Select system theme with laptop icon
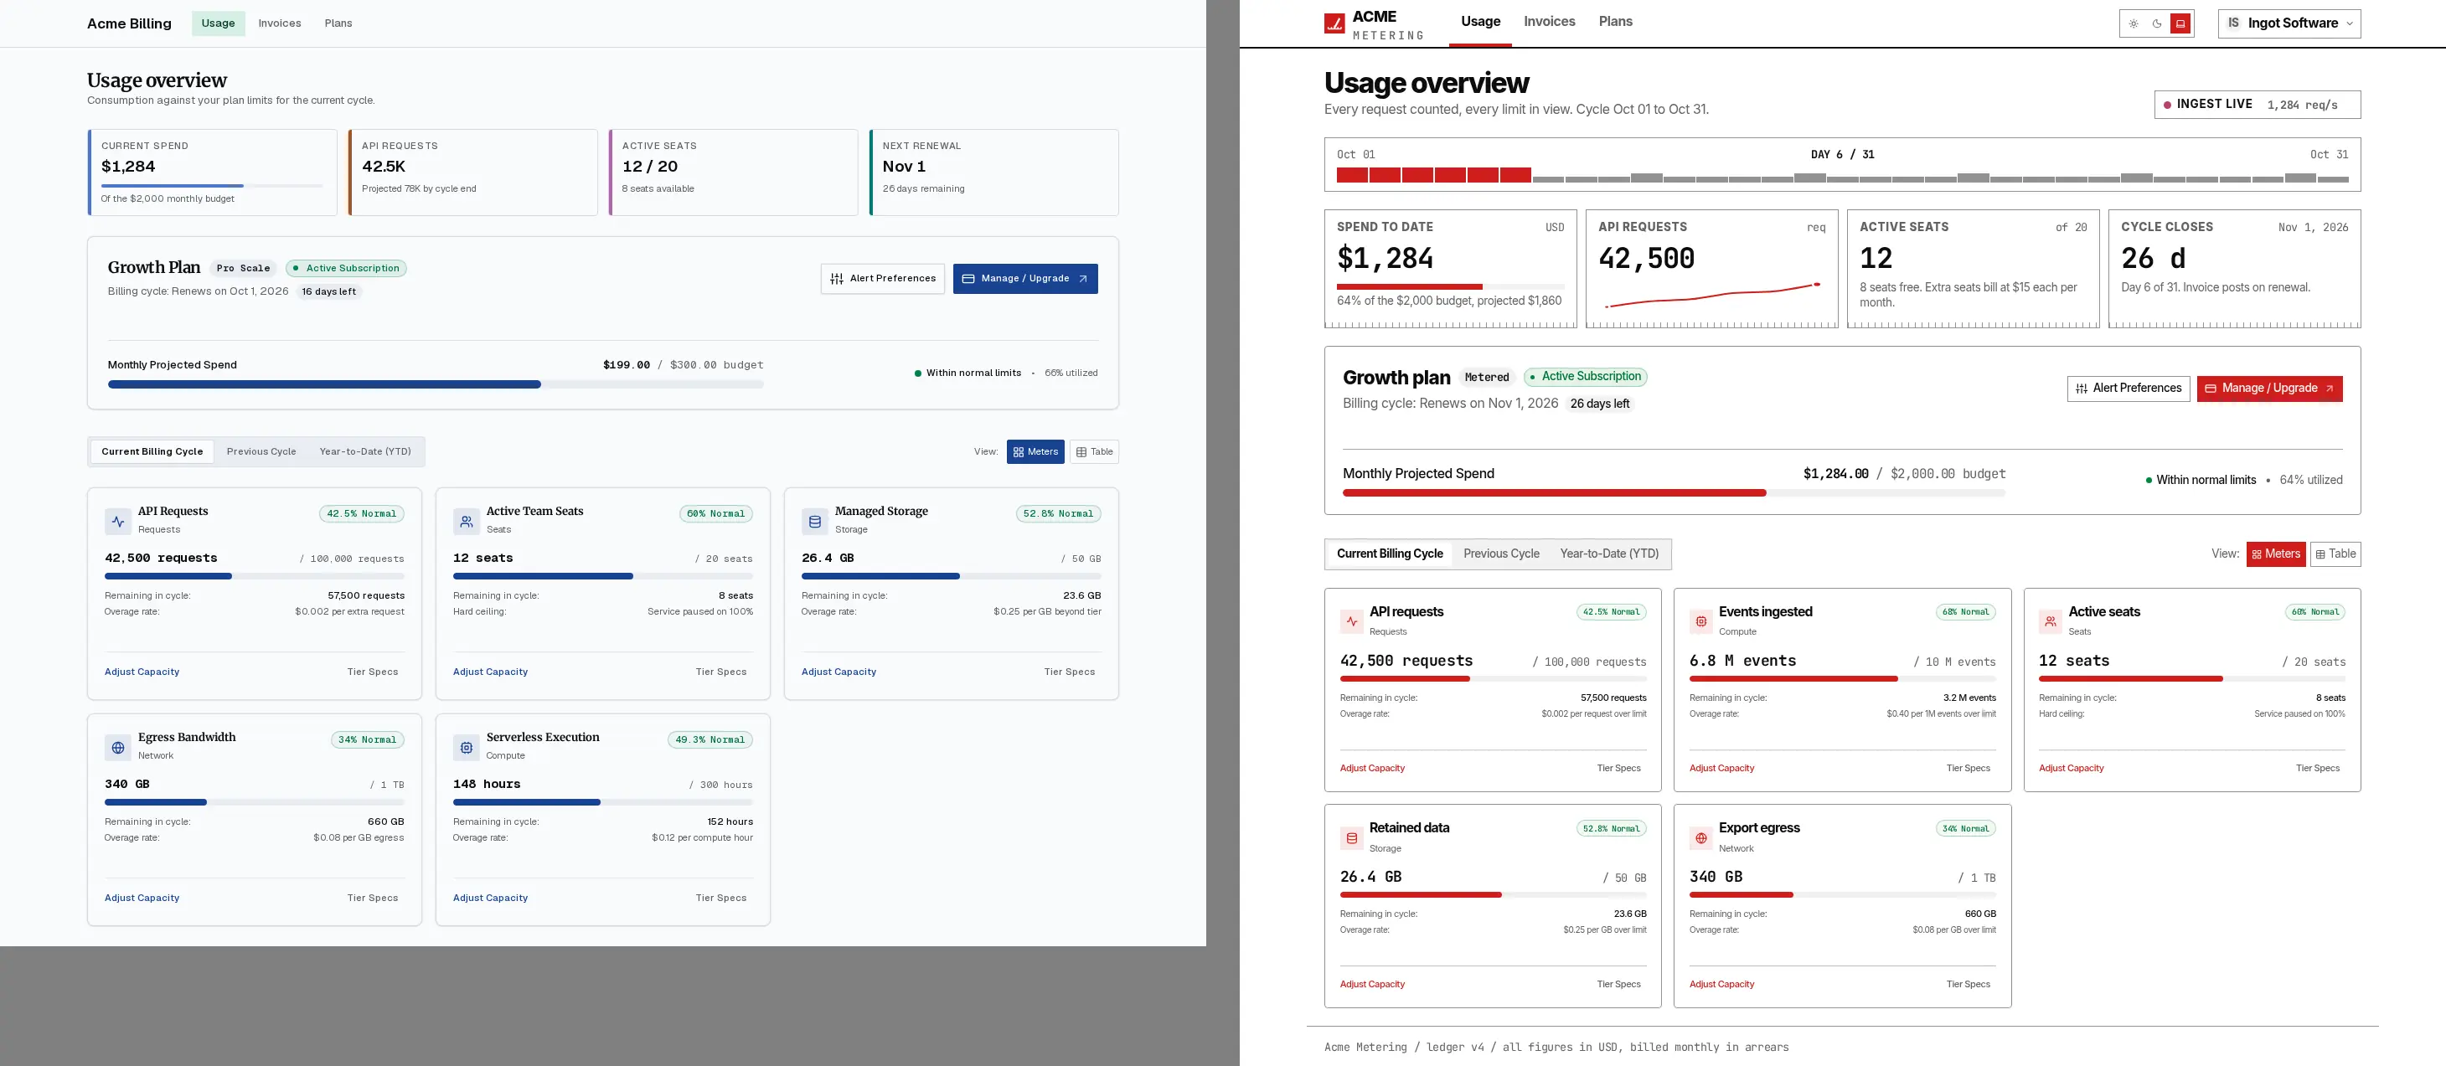This screenshot has height=1066, width=2446. 2181,23
